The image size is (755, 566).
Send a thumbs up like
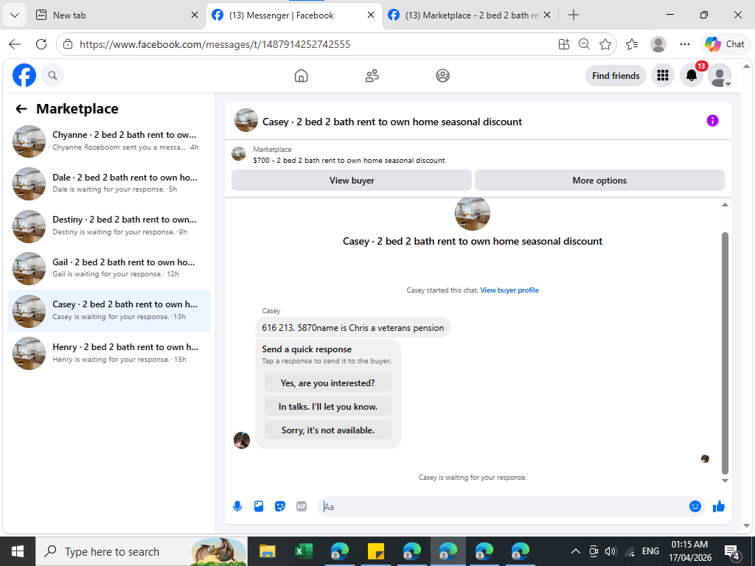coord(719,506)
